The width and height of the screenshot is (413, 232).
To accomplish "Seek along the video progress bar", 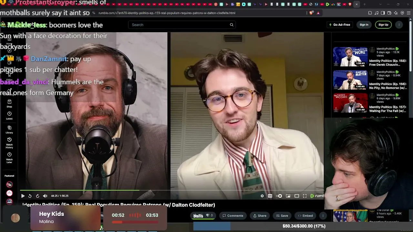I will point(172,190).
